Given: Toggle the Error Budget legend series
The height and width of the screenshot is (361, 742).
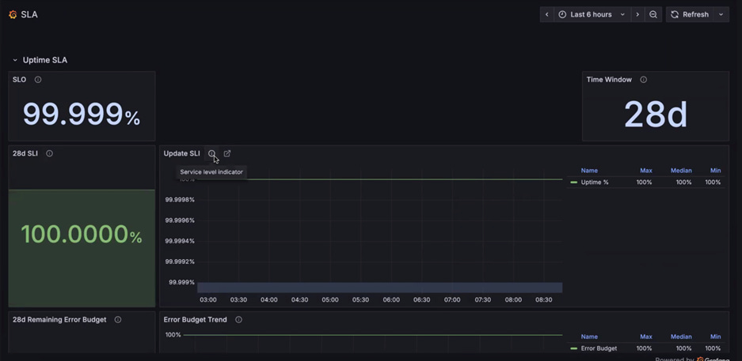Looking at the screenshot, I should [x=599, y=348].
